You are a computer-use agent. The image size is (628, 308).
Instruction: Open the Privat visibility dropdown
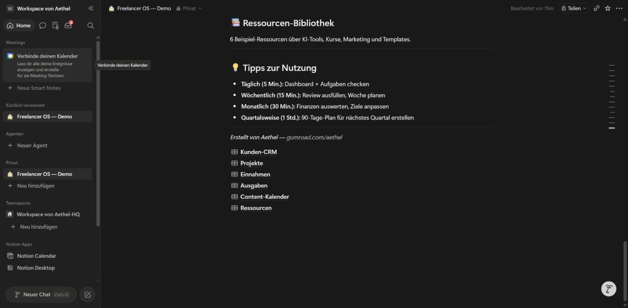click(189, 8)
